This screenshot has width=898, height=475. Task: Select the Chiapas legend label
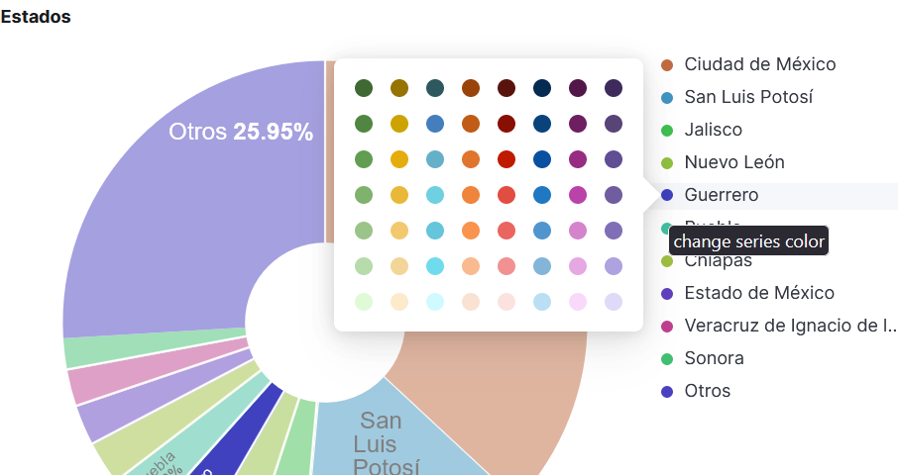click(717, 261)
